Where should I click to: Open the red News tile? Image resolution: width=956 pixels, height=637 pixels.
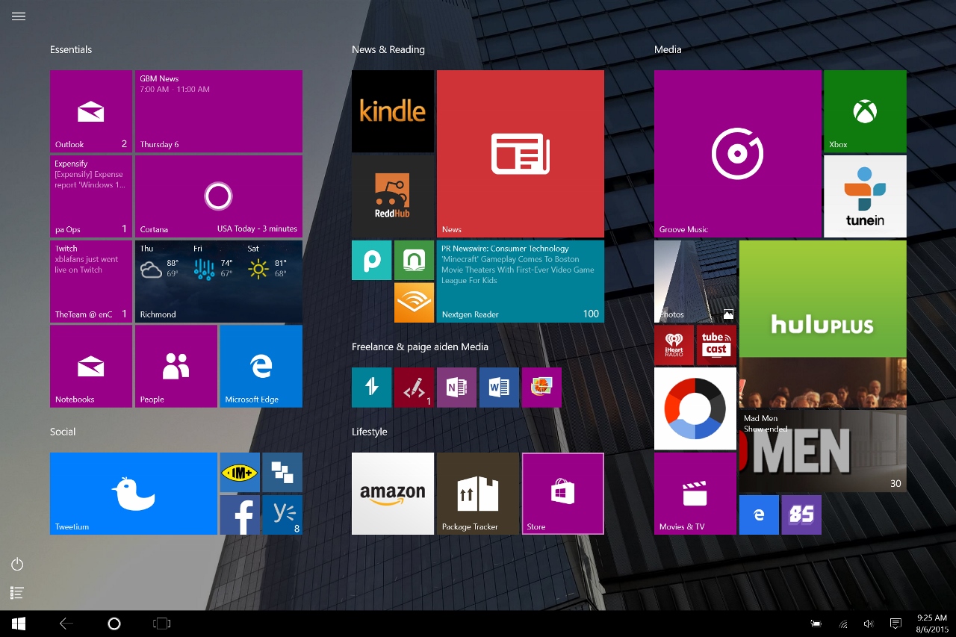click(521, 154)
